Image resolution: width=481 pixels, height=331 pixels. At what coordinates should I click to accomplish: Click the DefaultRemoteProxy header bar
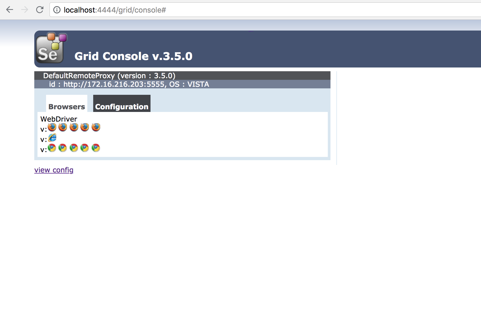point(182,76)
